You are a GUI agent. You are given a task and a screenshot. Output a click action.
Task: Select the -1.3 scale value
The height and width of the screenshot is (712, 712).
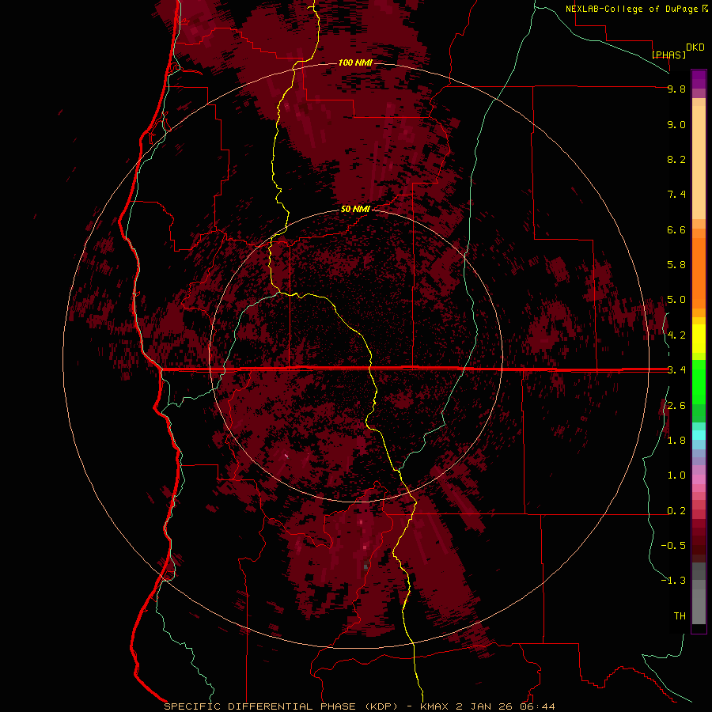point(673,581)
